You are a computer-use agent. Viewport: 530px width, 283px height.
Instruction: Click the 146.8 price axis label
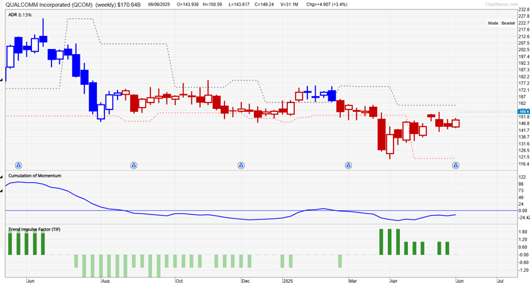[524, 123]
